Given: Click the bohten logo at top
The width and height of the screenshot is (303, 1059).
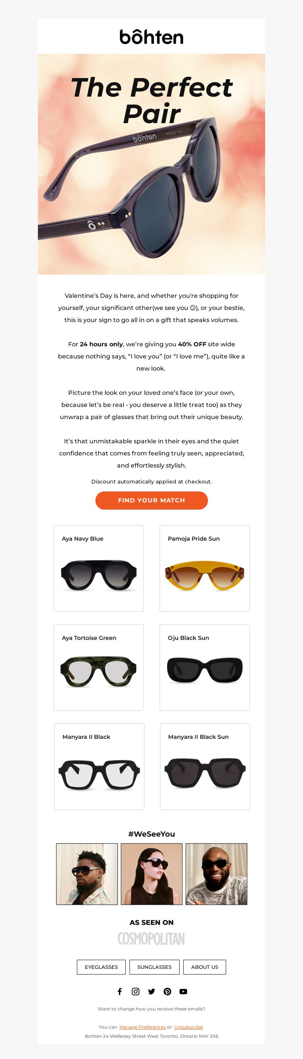Looking at the screenshot, I should (x=151, y=37).
